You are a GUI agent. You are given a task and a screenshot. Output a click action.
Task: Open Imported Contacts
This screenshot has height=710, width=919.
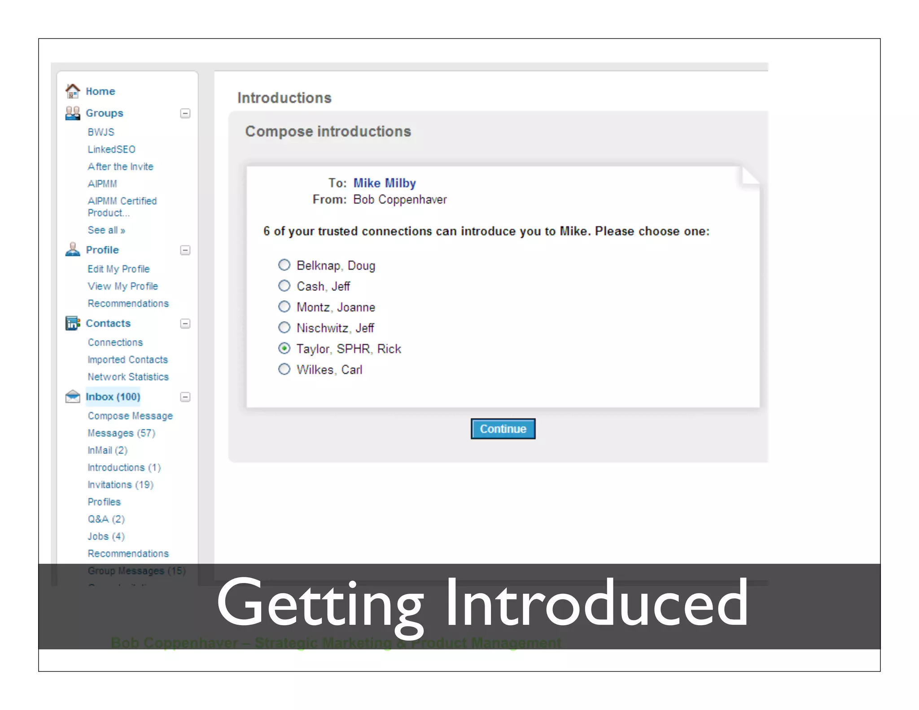click(127, 359)
